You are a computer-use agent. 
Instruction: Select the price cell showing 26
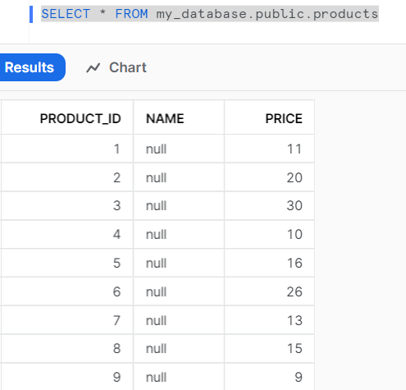(270, 291)
